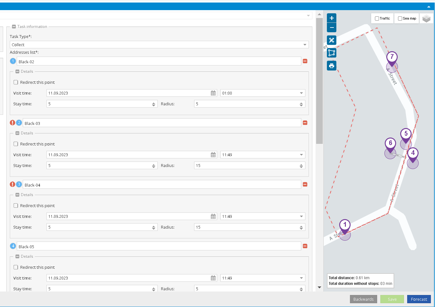Screen dimensions: 435x307
Task: Open calendar picker for Black-03 visit date
Action: click(x=213, y=155)
